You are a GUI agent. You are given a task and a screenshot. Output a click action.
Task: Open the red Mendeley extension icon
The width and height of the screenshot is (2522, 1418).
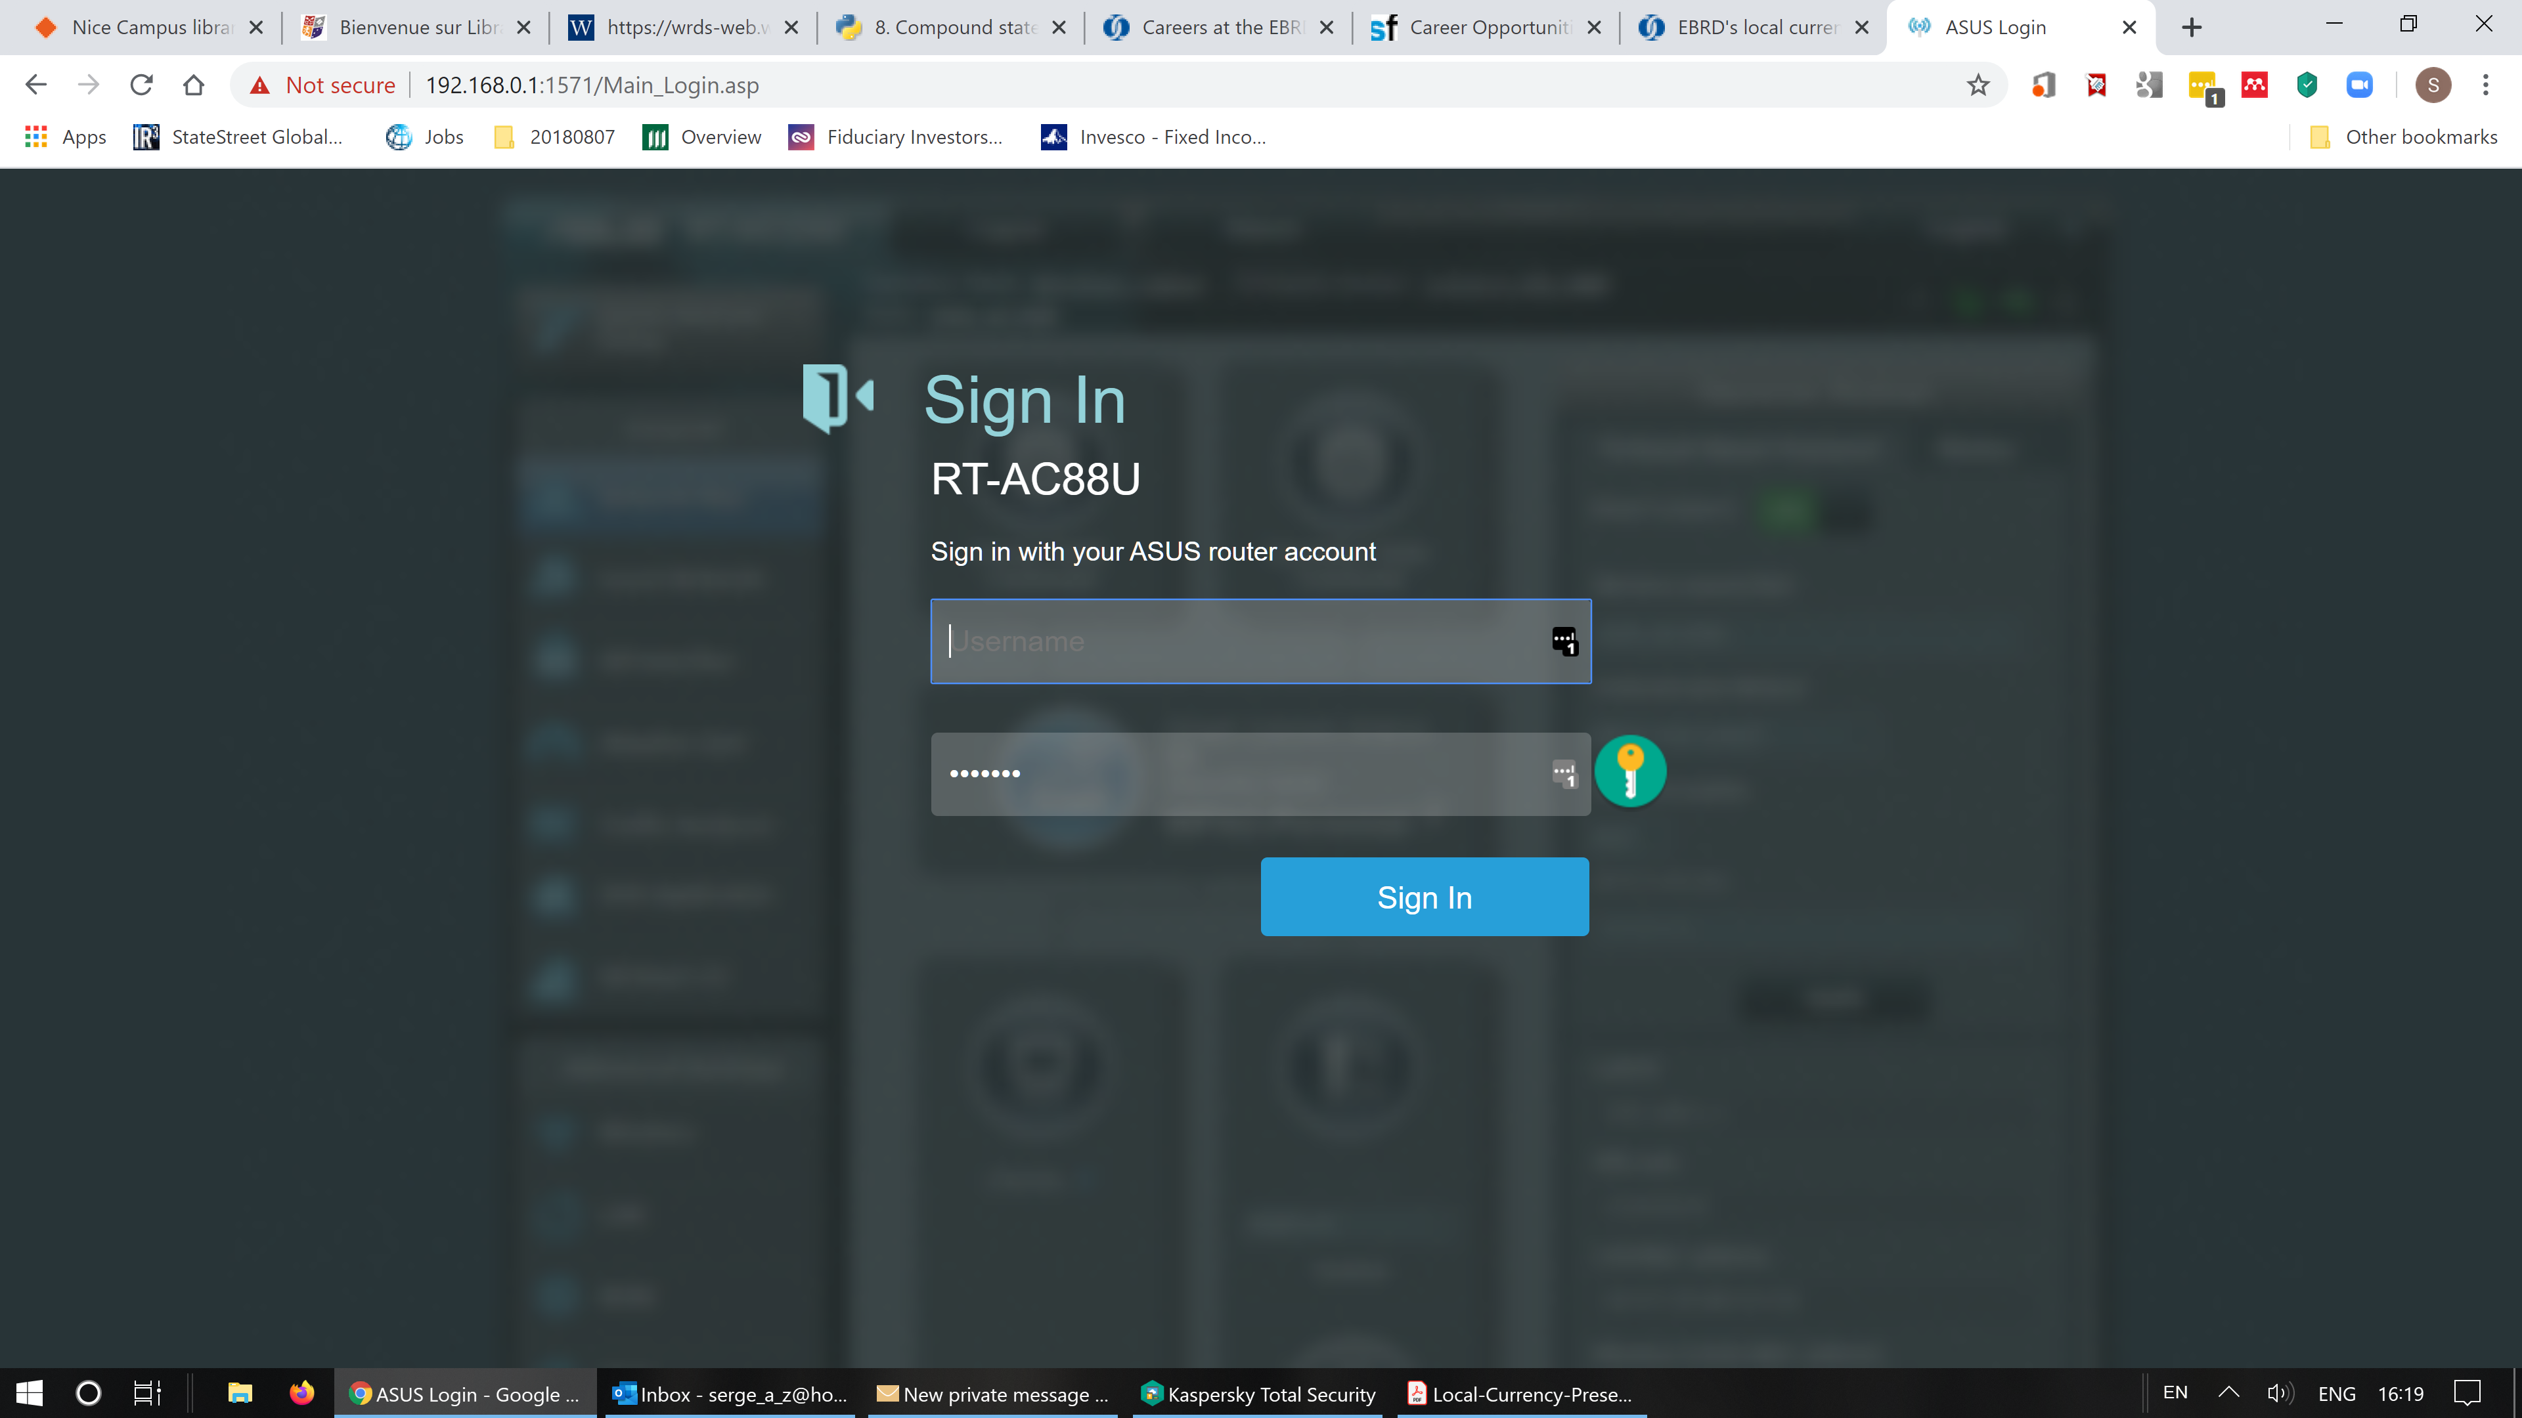pyautogui.click(x=2255, y=85)
